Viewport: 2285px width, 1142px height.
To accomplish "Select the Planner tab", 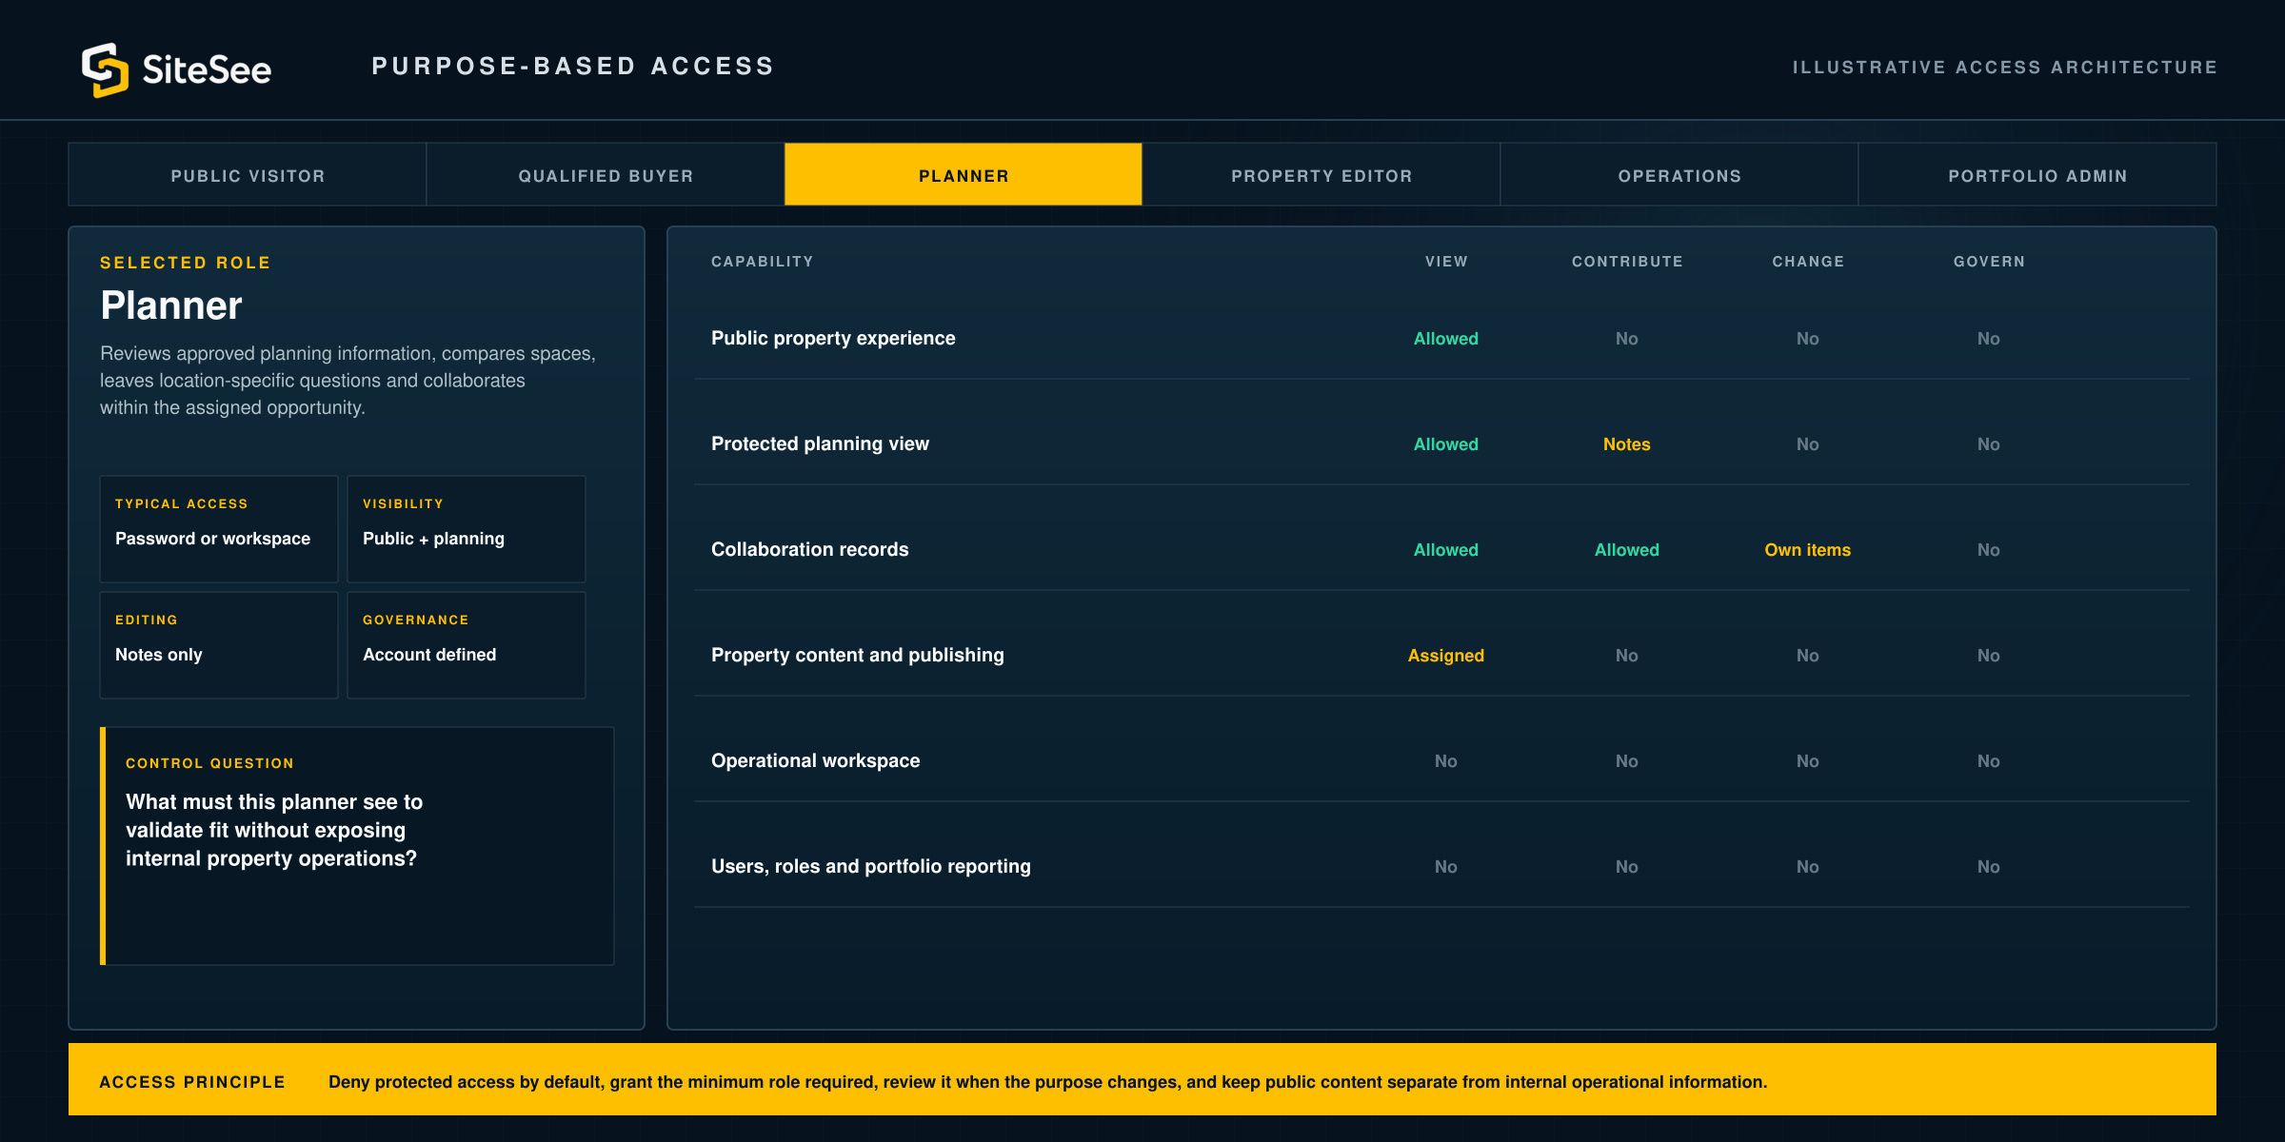I will click(964, 175).
